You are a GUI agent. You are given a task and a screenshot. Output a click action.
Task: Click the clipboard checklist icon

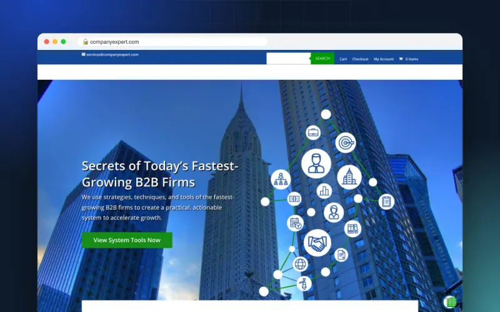tap(386, 202)
